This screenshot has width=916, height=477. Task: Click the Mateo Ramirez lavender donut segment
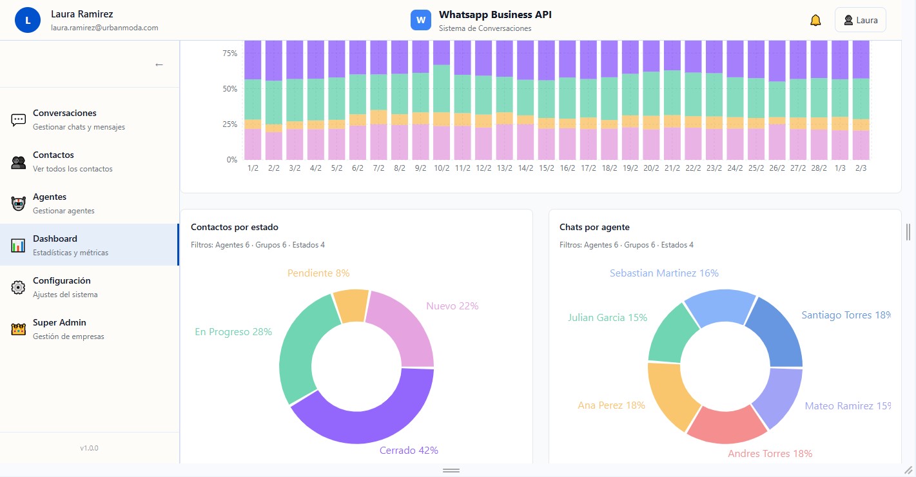(780, 396)
